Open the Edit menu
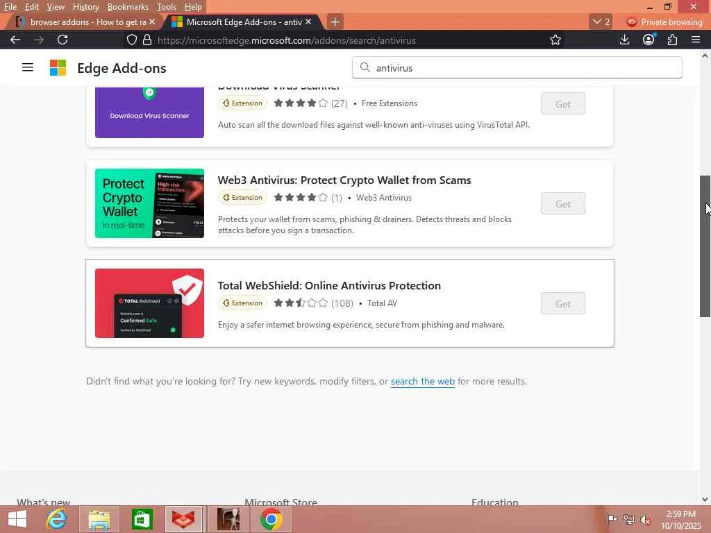 [31, 7]
